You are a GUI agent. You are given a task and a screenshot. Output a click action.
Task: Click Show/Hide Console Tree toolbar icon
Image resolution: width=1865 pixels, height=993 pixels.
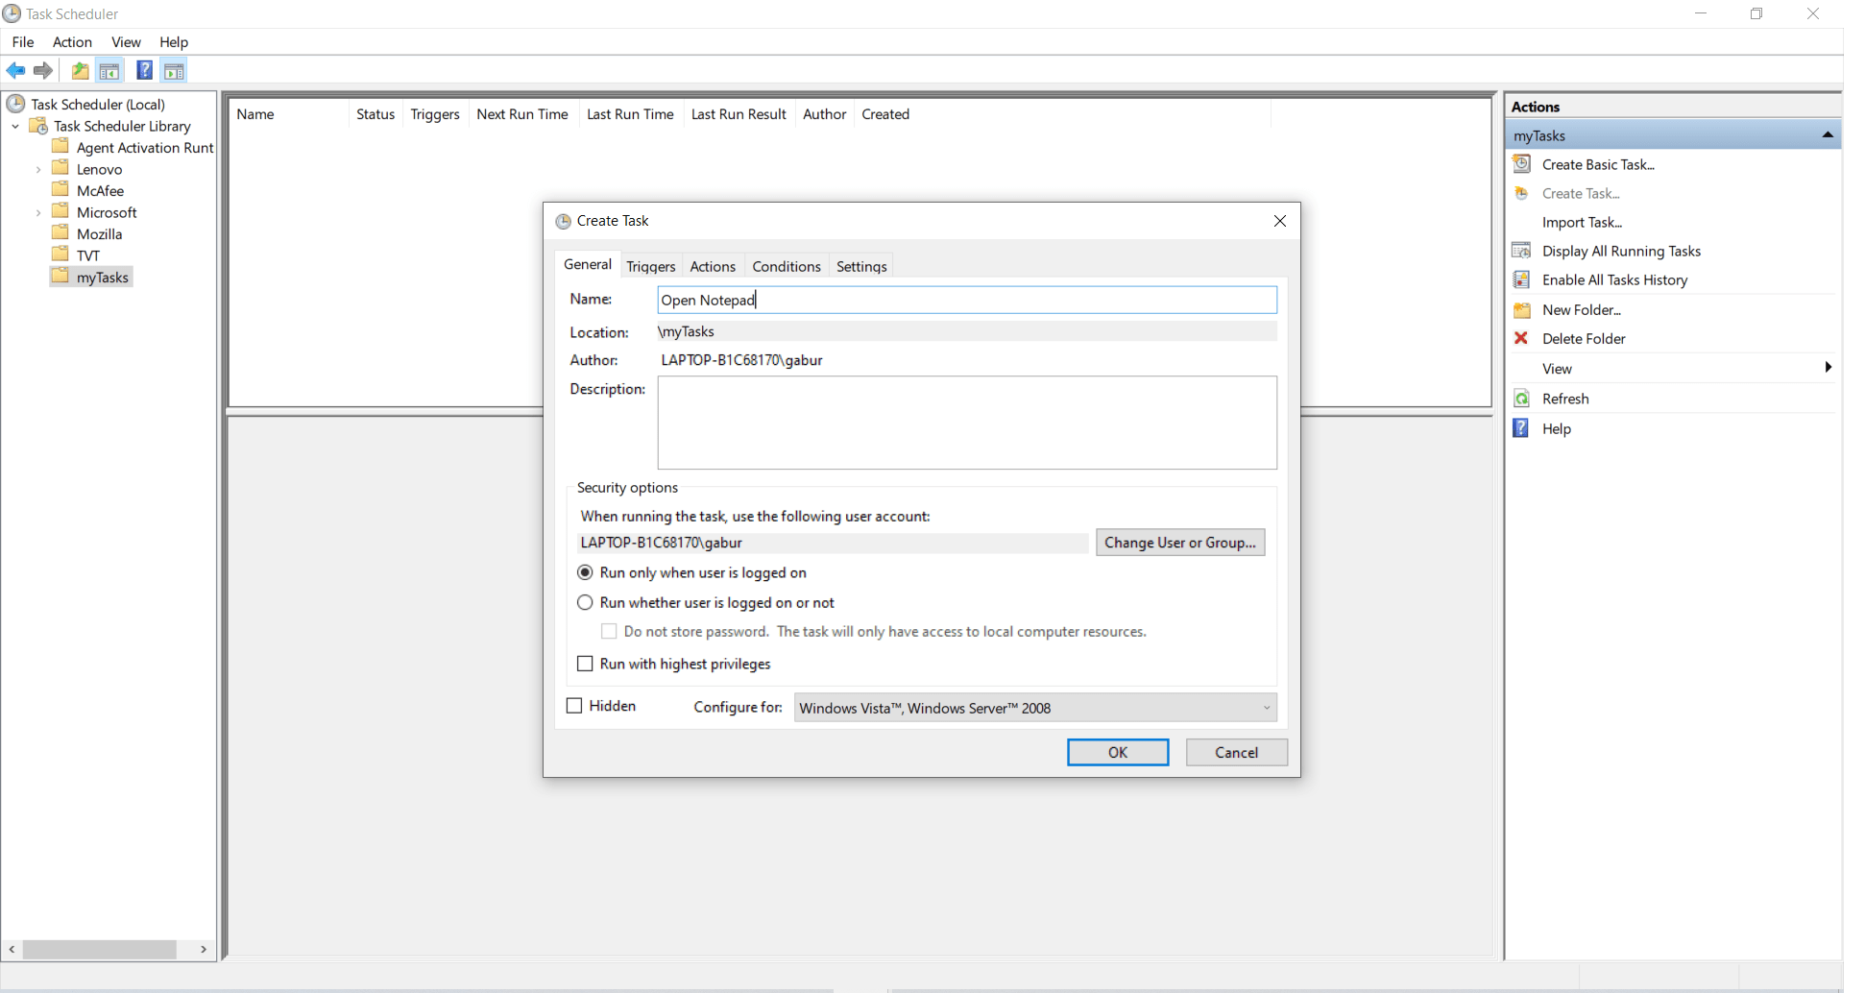(109, 70)
